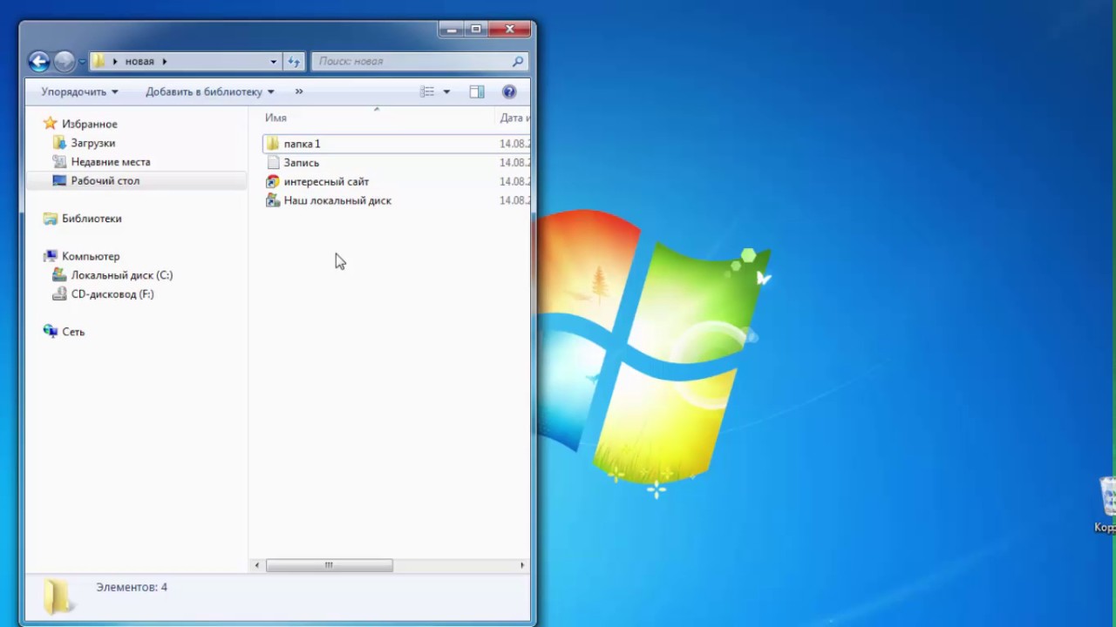Click the "Избранное" star icon

pyautogui.click(x=51, y=124)
